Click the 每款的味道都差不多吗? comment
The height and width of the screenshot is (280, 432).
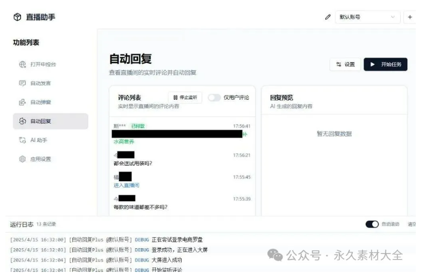pos(140,207)
